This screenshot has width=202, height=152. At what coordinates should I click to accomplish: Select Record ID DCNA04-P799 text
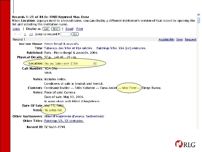[x=55, y=127]
